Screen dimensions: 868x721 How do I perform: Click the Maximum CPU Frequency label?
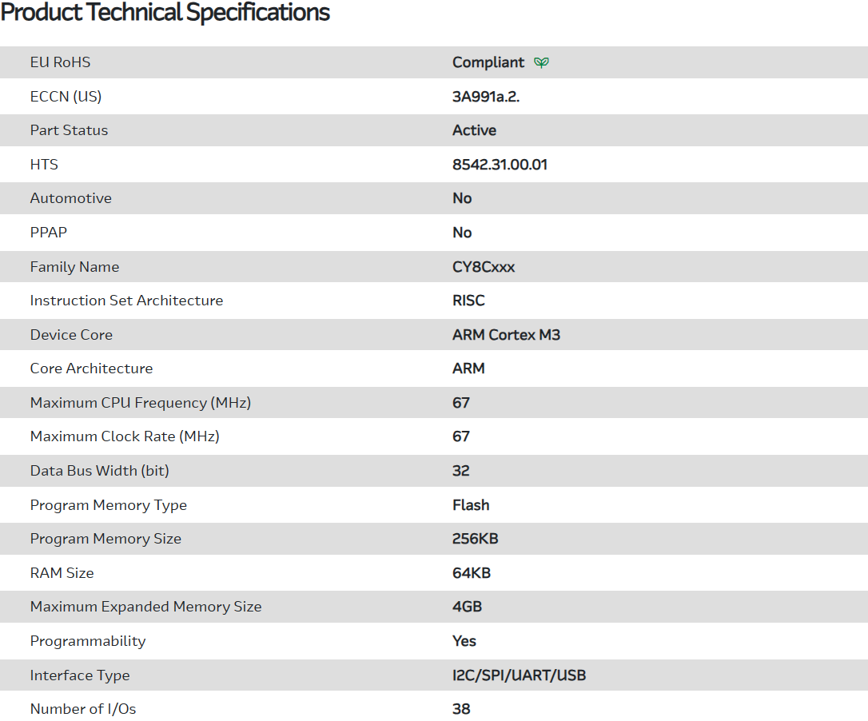point(140,403)
